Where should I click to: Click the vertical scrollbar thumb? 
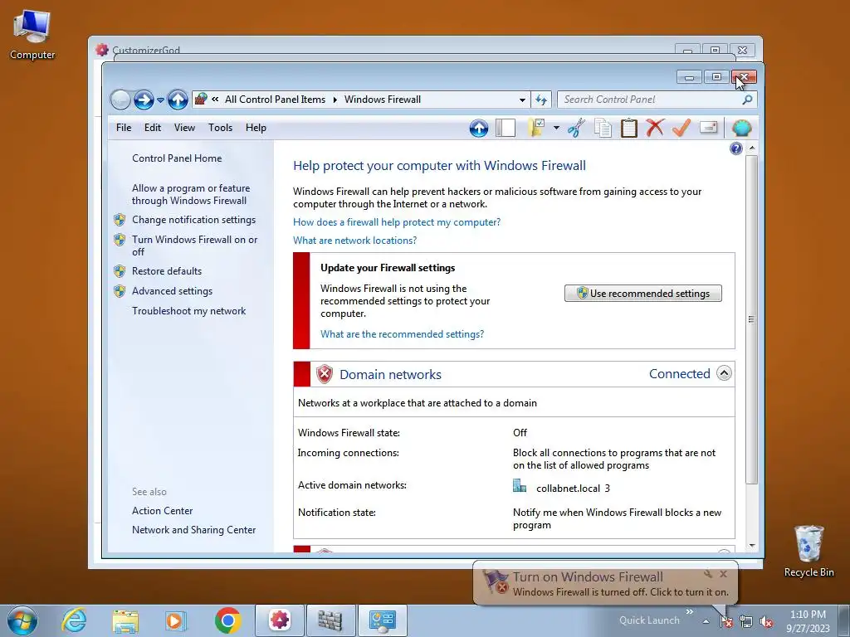click(x=752, y=319)
